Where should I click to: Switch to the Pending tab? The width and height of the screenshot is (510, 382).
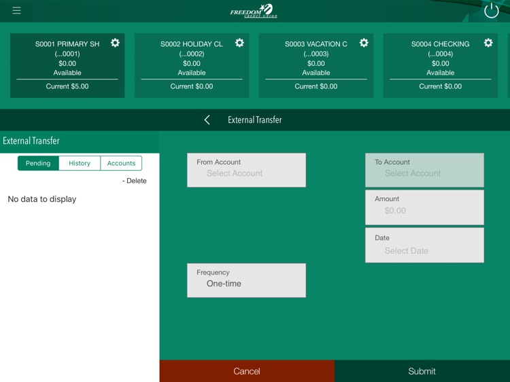[38, 163]
